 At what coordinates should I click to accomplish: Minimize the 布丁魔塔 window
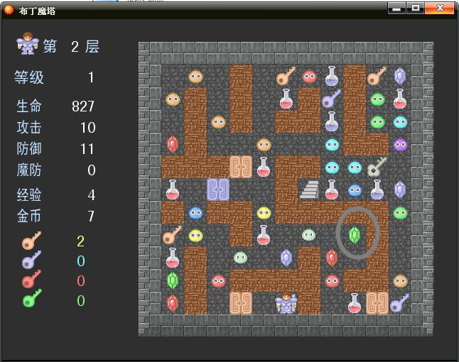396,9
